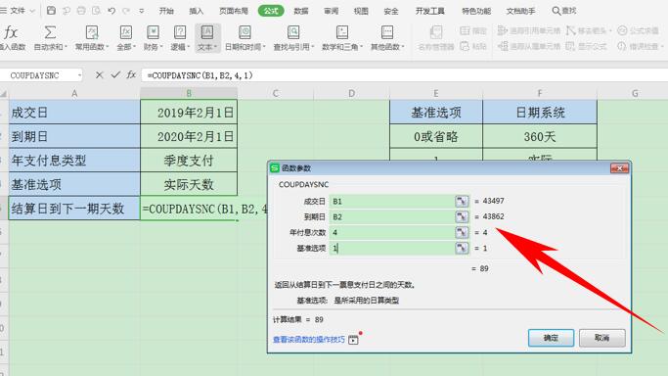Open the 查看该函数的操作技巧 link

tap(309, 340)
